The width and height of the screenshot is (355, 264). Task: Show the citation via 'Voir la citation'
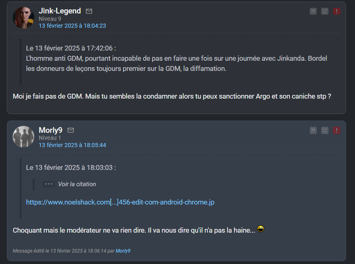[77, 184]
